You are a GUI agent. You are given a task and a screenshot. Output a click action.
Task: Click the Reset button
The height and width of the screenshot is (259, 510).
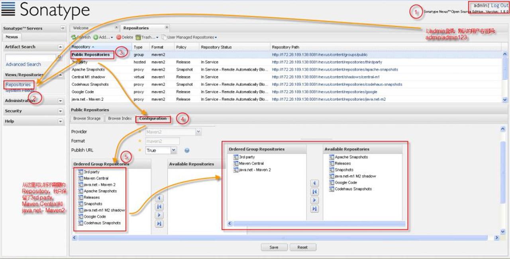click(302, 247)
